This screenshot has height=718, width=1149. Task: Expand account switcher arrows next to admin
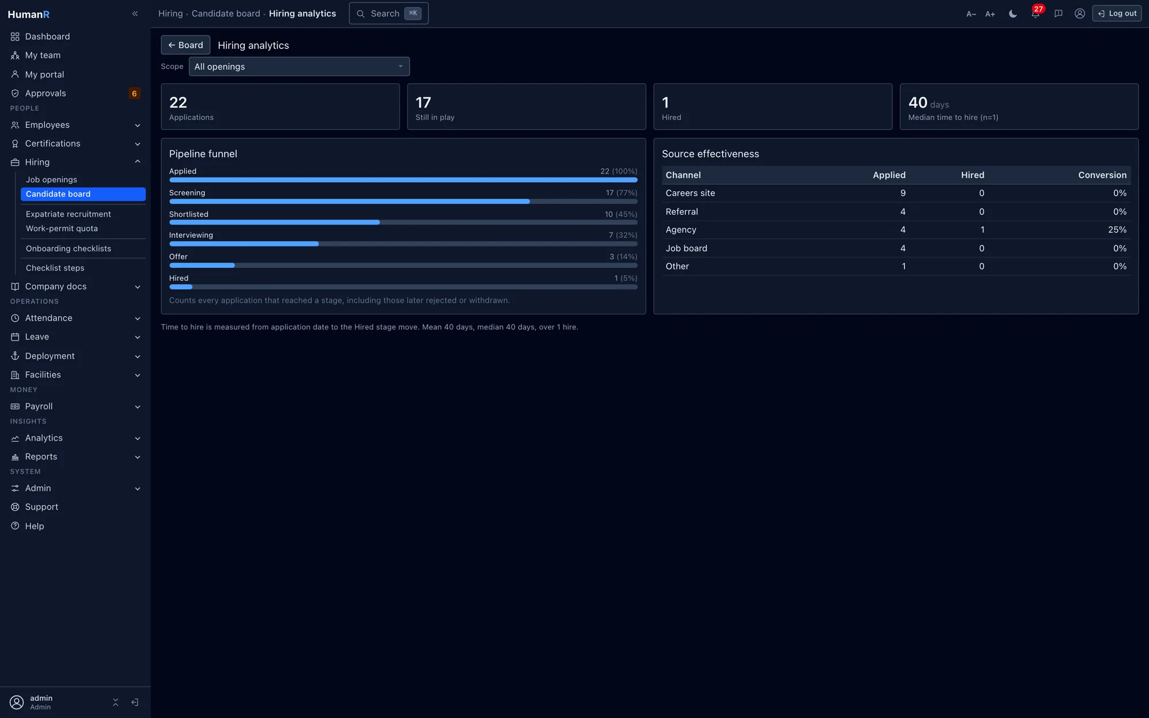(x=115, y=702)
